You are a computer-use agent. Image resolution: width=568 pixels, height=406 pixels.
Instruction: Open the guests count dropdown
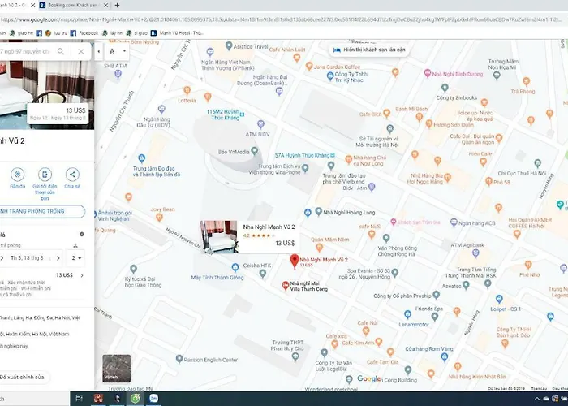tap(76, 258)
